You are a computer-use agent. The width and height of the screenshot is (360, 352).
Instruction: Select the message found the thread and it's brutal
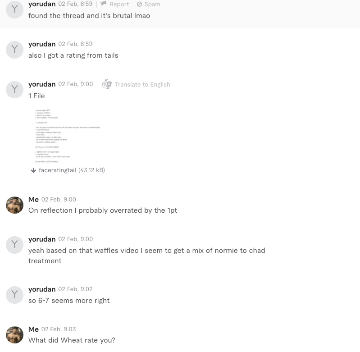[x=89, y=16]
